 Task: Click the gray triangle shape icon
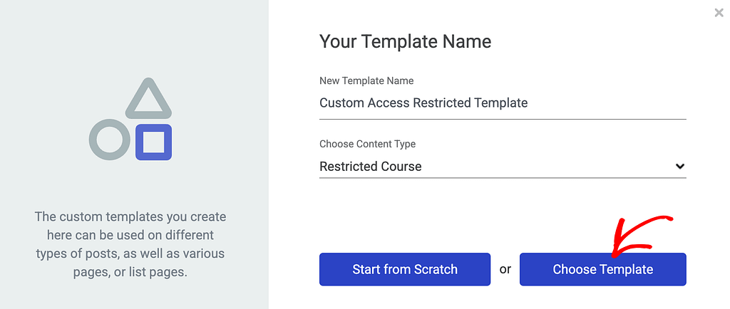[x=148, y=98]
